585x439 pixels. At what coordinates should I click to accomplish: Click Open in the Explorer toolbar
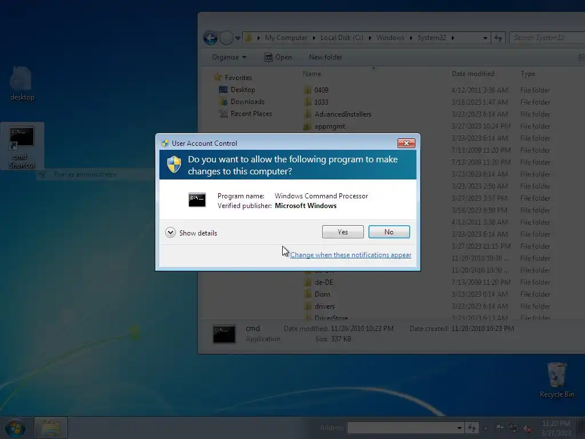click(278, 57)
